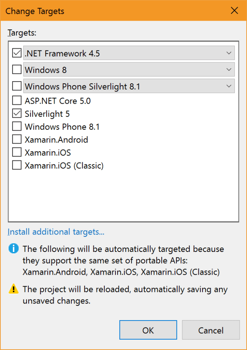This screenshot has height=350, width=247.
Task: Check the ASP.NET Core 5.0 target
Action: coord(17,100)
